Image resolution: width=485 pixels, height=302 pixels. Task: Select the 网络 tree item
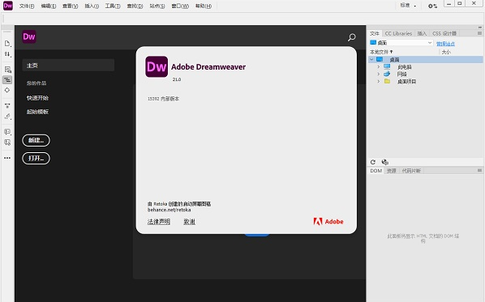coord(401,74)
